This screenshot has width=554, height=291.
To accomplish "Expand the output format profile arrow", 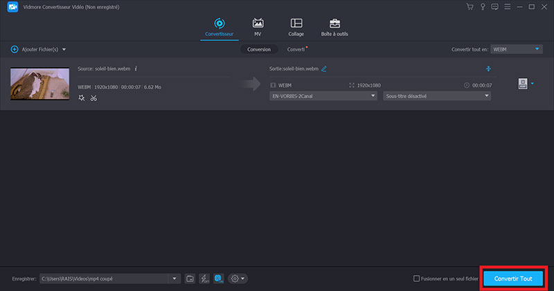I will pyautogui.click(x=533, y=84).
